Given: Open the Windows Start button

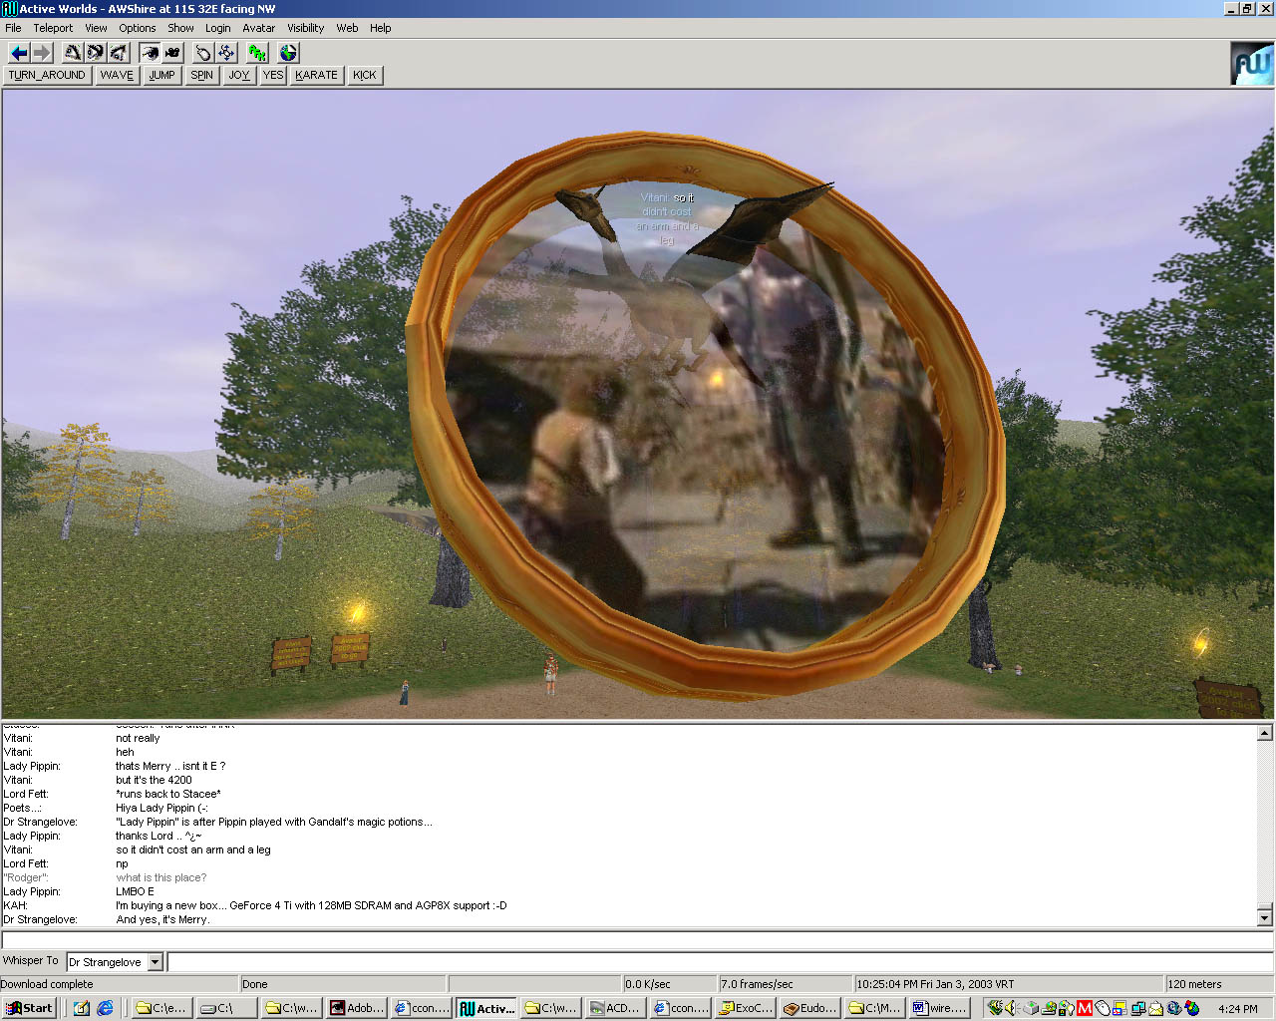Looking at the screenshot, I should point(29,1008).
